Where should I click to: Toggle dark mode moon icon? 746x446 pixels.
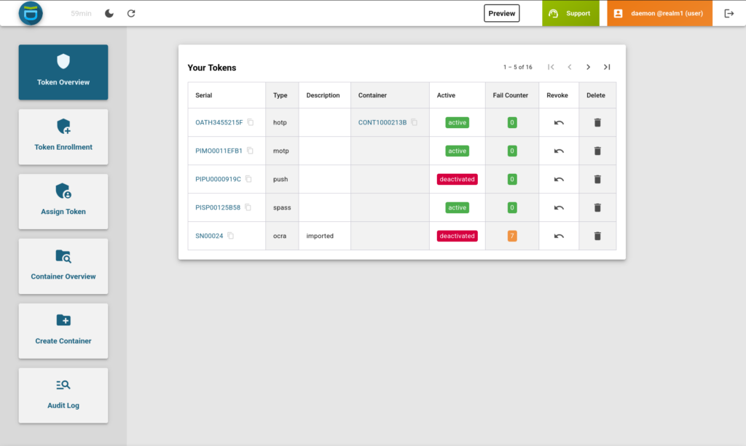click(109, 13)
